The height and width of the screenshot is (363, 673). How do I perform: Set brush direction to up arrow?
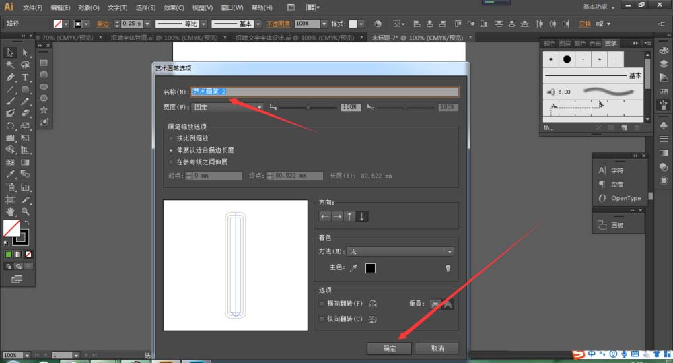coord(350,216)
